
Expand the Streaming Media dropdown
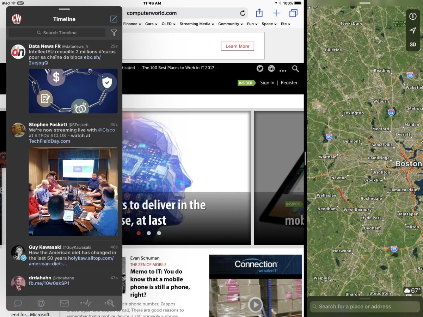pos(197,24)
